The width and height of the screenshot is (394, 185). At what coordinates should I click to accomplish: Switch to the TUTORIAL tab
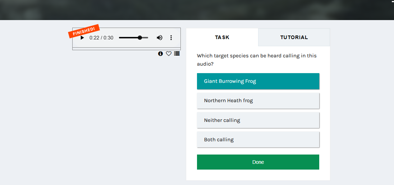pyautogui.click(x=294, y=37)
